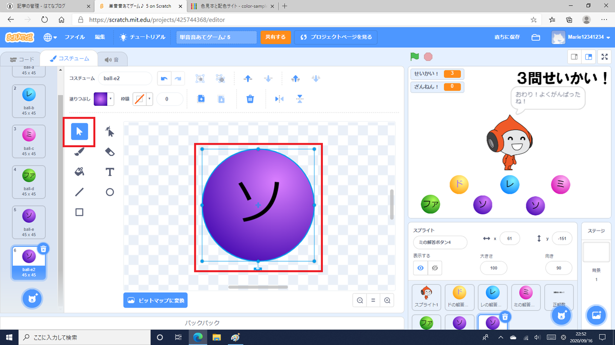Open the fill color dropdown

click(x=104, y=99)
